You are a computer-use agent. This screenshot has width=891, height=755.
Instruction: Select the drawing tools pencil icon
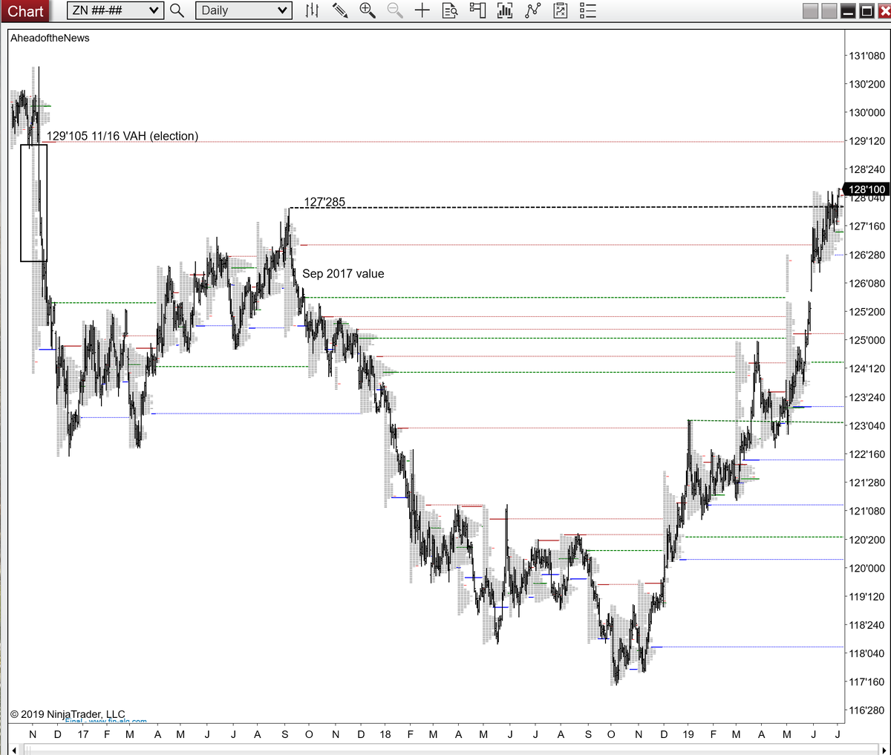click(340, 10)
